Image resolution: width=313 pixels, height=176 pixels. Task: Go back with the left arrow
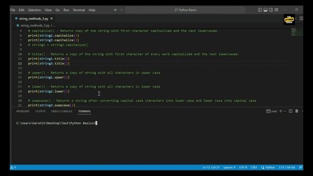click(115, 10)
